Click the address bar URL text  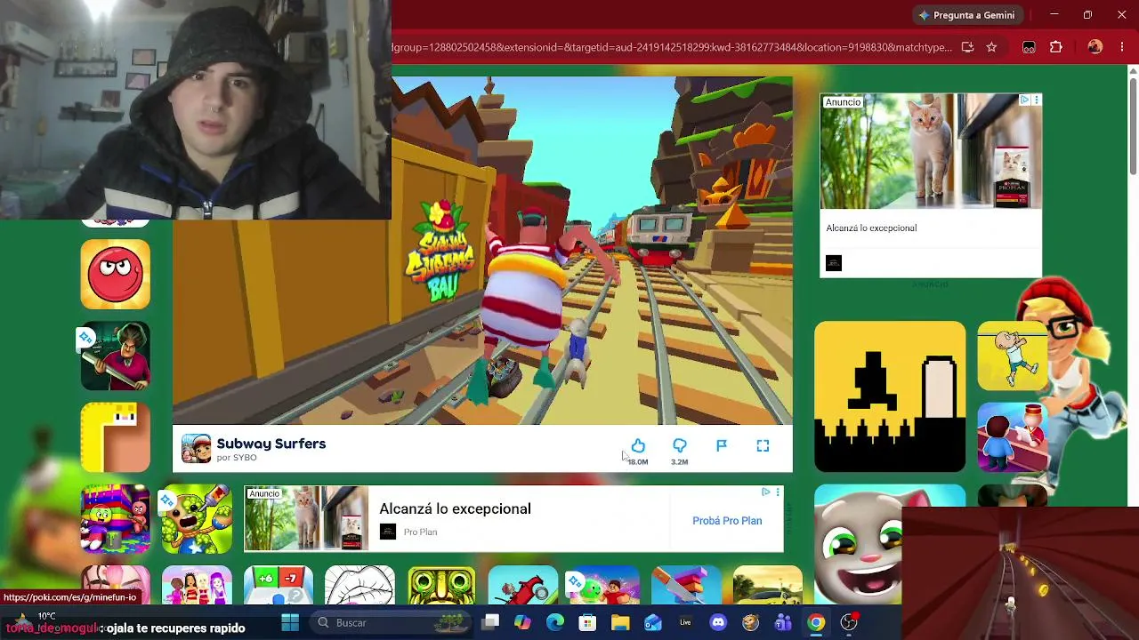point(672,47)
